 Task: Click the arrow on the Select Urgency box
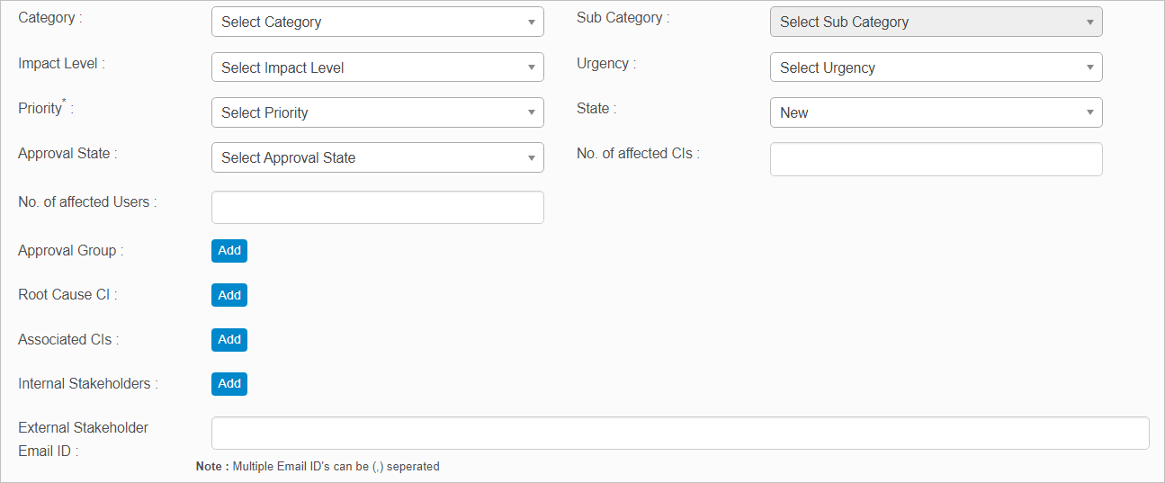pyautogui.click(x=1090, y=67)
